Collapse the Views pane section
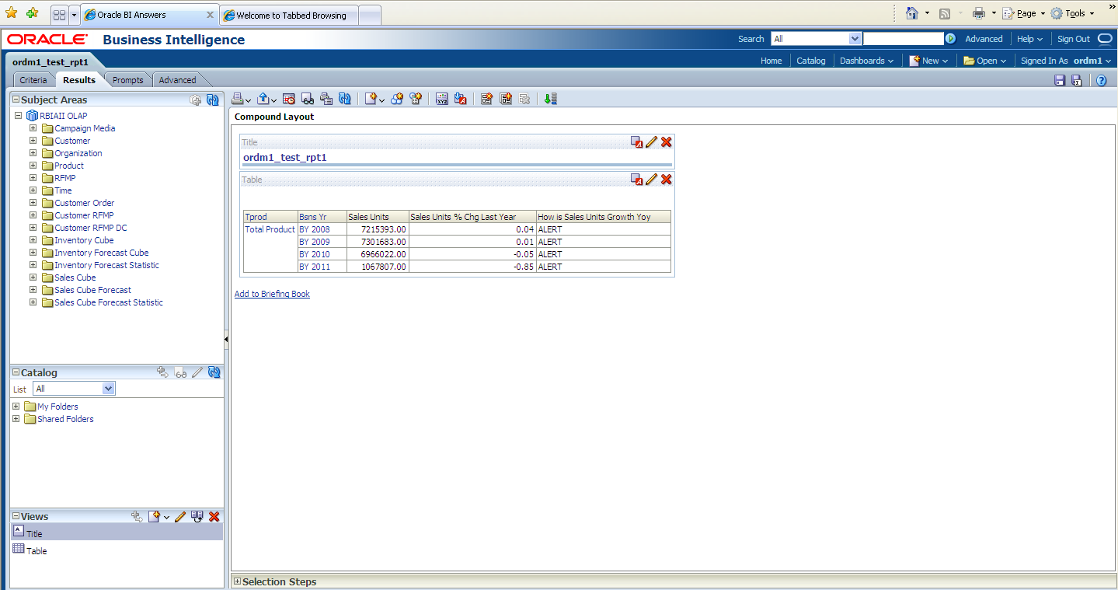This screenshot has width=1118, height=590. pos(16,516)
